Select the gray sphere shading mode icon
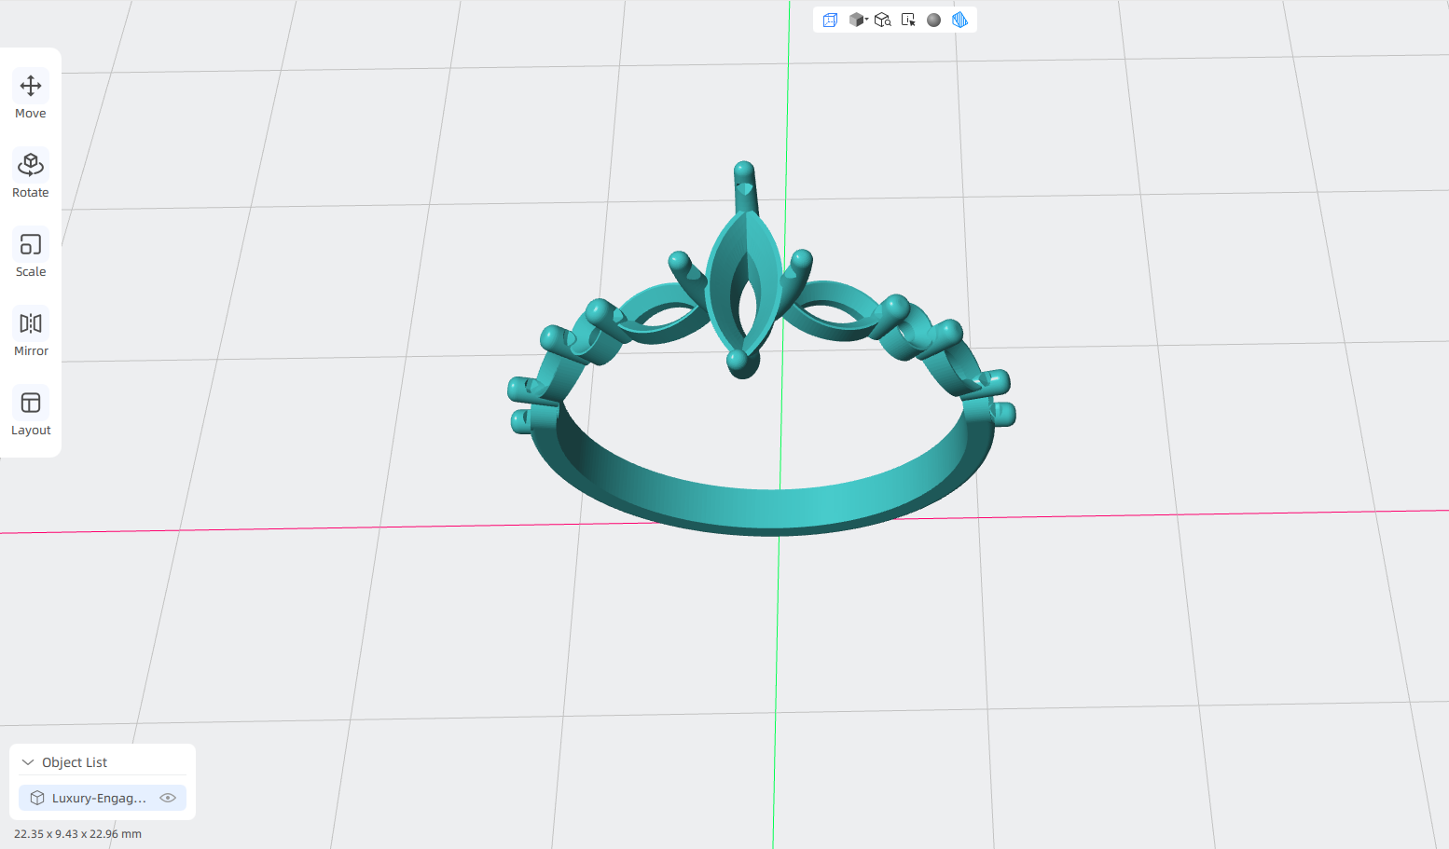Image resolution: width=1449 pixels, height=849 pixels. 933,20
